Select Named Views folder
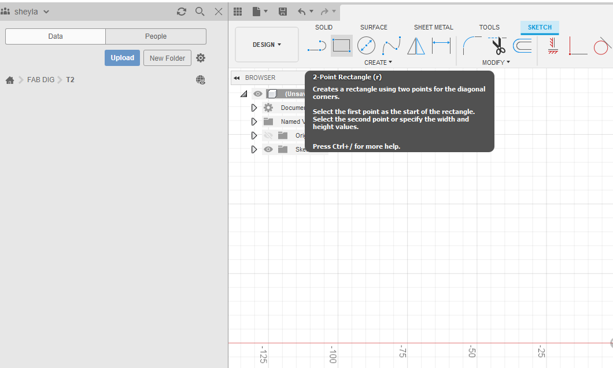This screenshot has height=368, width=613. (268, 122)
